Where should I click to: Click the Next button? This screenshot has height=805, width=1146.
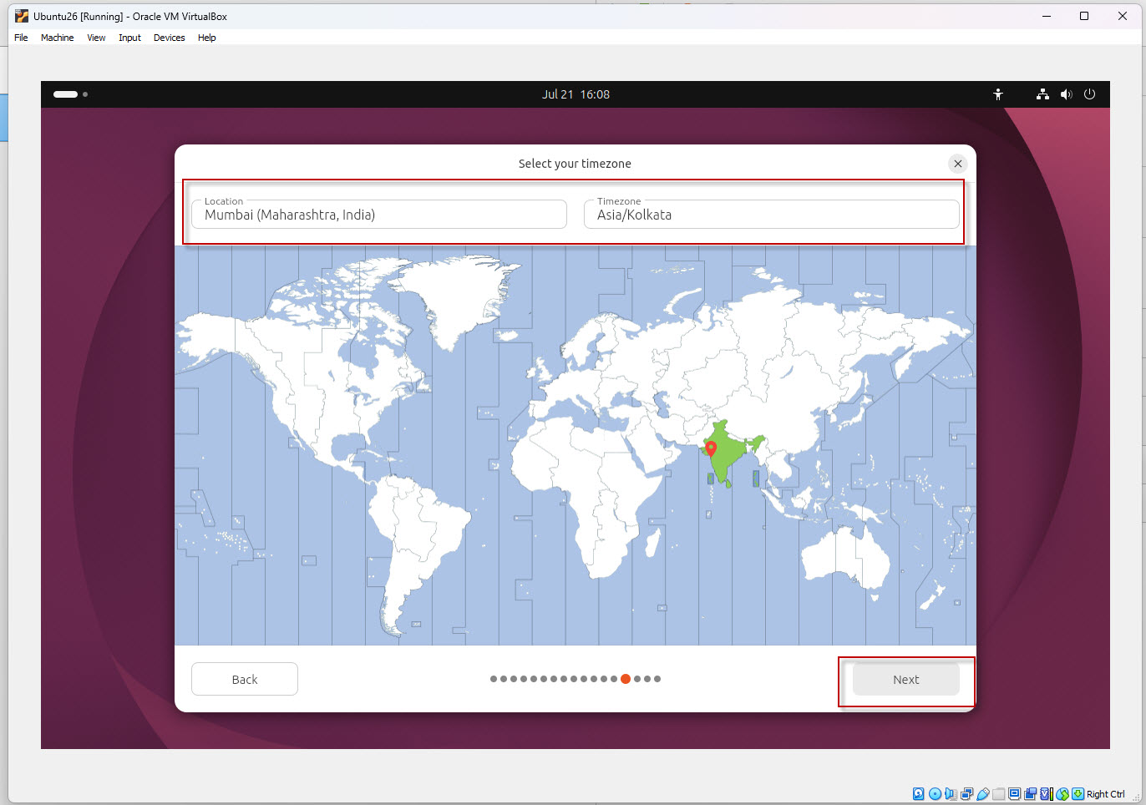(x=905, y=680)
